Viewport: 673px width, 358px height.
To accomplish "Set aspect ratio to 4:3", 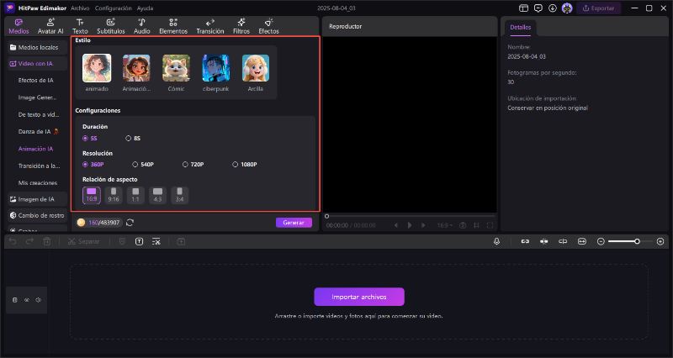I will pyautogui.click(x=157, y=195).
